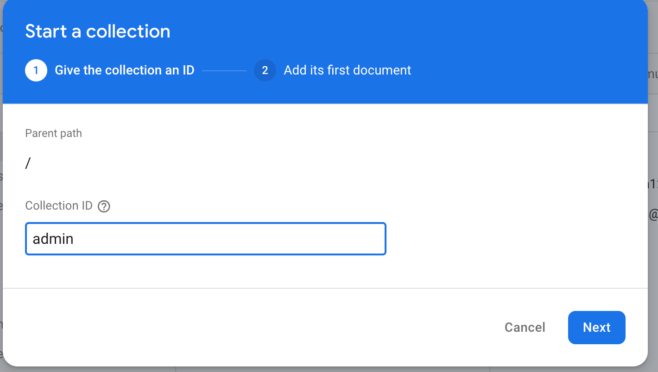The width and height of the screenshot is (658, 372).
Task: Click empty space right of Collection ID field
Action: point(510,239)
